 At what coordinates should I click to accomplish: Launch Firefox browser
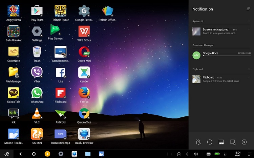pos(84,93)
